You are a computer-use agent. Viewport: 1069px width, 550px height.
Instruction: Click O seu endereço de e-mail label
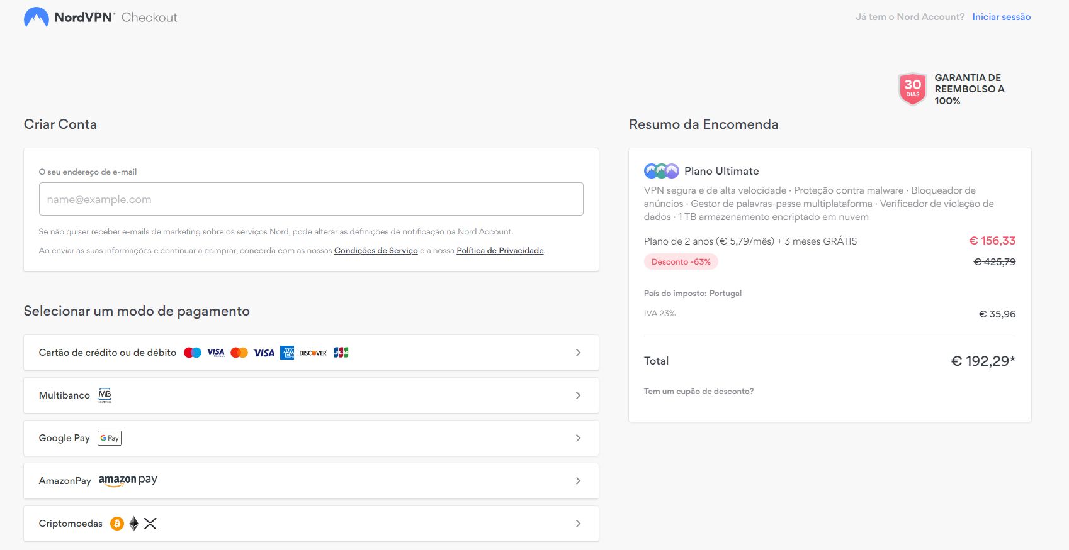[x=88, y=172]
